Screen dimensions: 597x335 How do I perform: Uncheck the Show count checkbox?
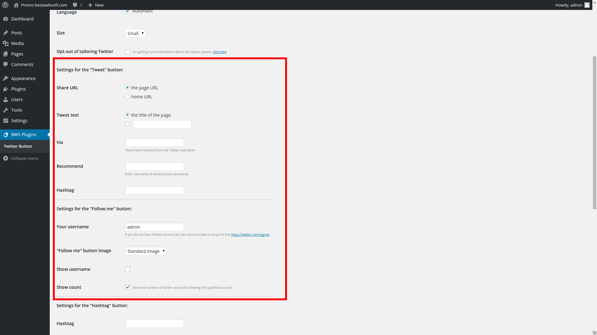point(127,287)
